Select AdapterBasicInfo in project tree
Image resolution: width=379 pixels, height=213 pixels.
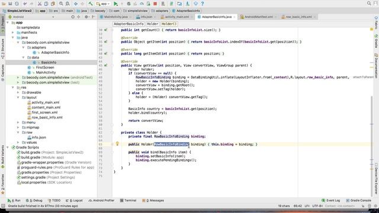point(55,53)
